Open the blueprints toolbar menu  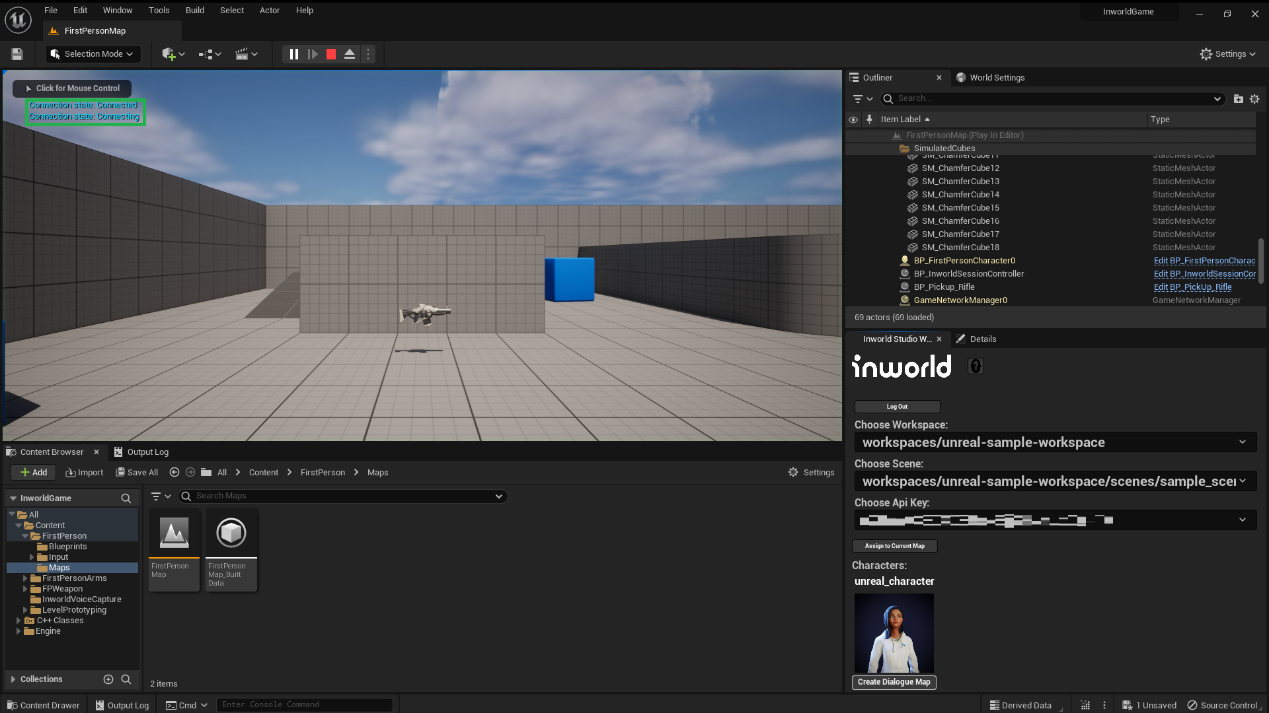click(x=210, y=54)
